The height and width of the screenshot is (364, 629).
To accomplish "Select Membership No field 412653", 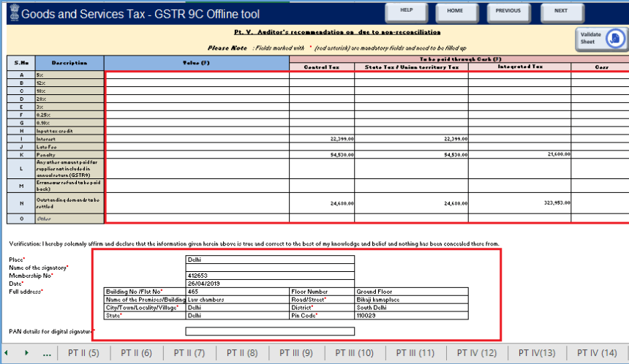I will tap(270, 276).
